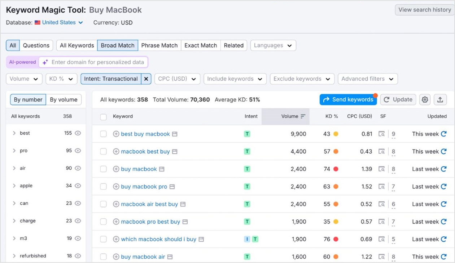Open the CPC (USD) filter dropdown
The height and width of the screenshot is (263, 455).
point(177,79)
